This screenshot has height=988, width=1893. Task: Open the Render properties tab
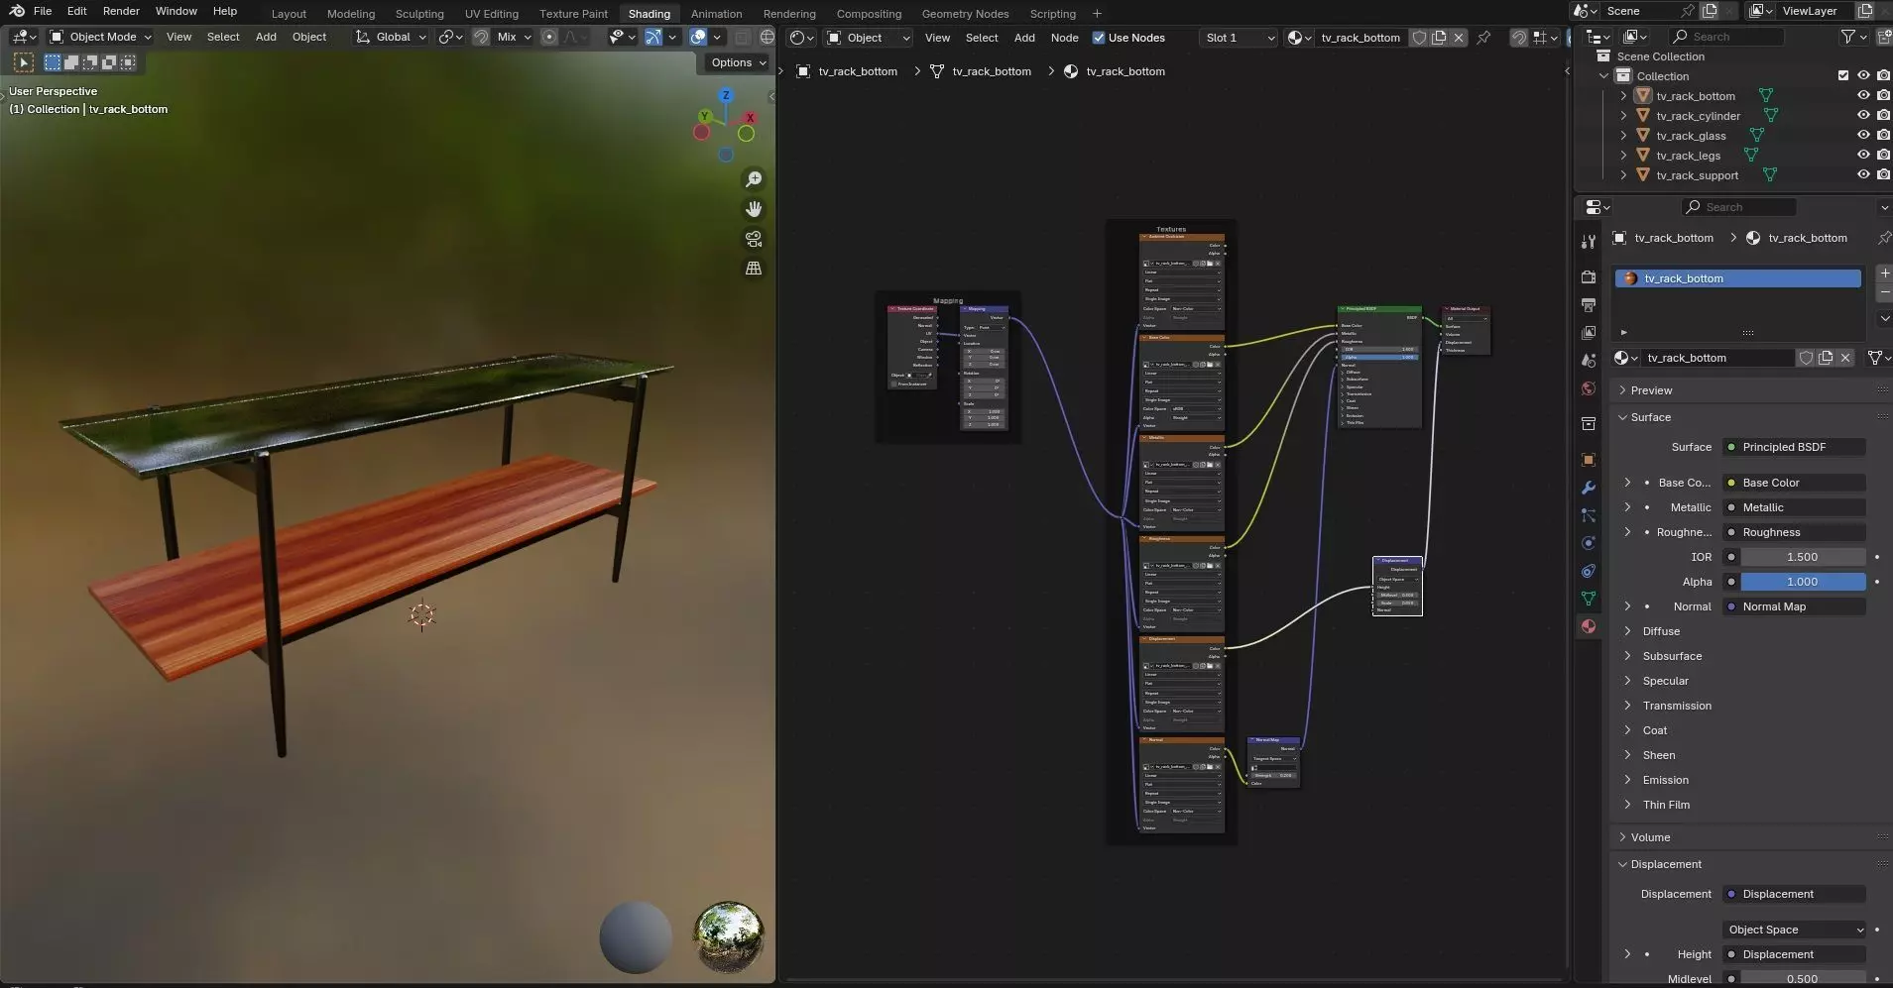pos(1589,277)
